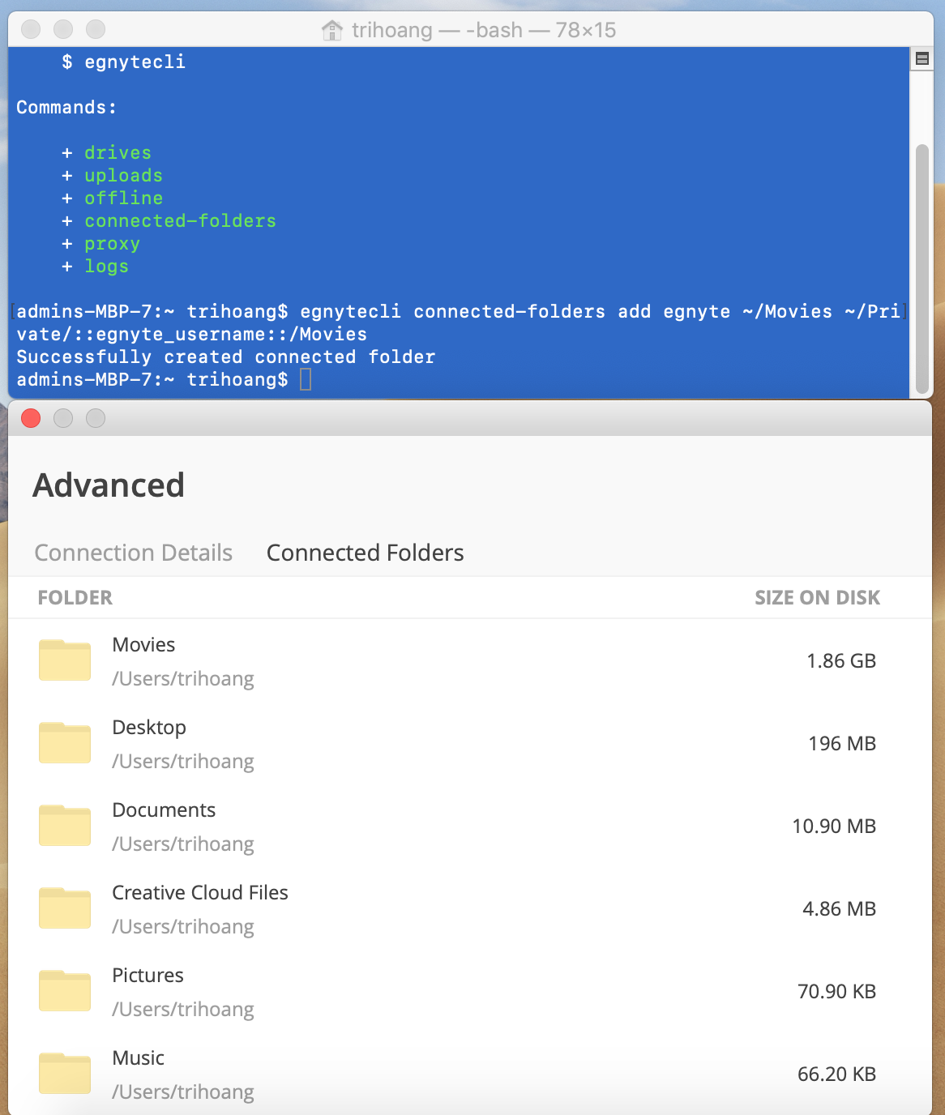
Task: Click the Terminal window title text
Action: [x=484, y=31]
